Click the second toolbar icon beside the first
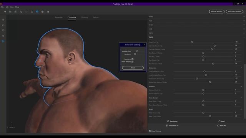 coord(10,12)
